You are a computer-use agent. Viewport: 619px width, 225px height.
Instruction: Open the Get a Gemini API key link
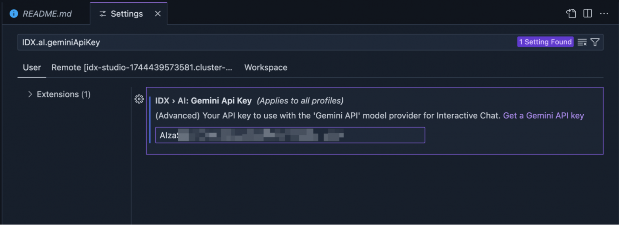click(543, 116)
